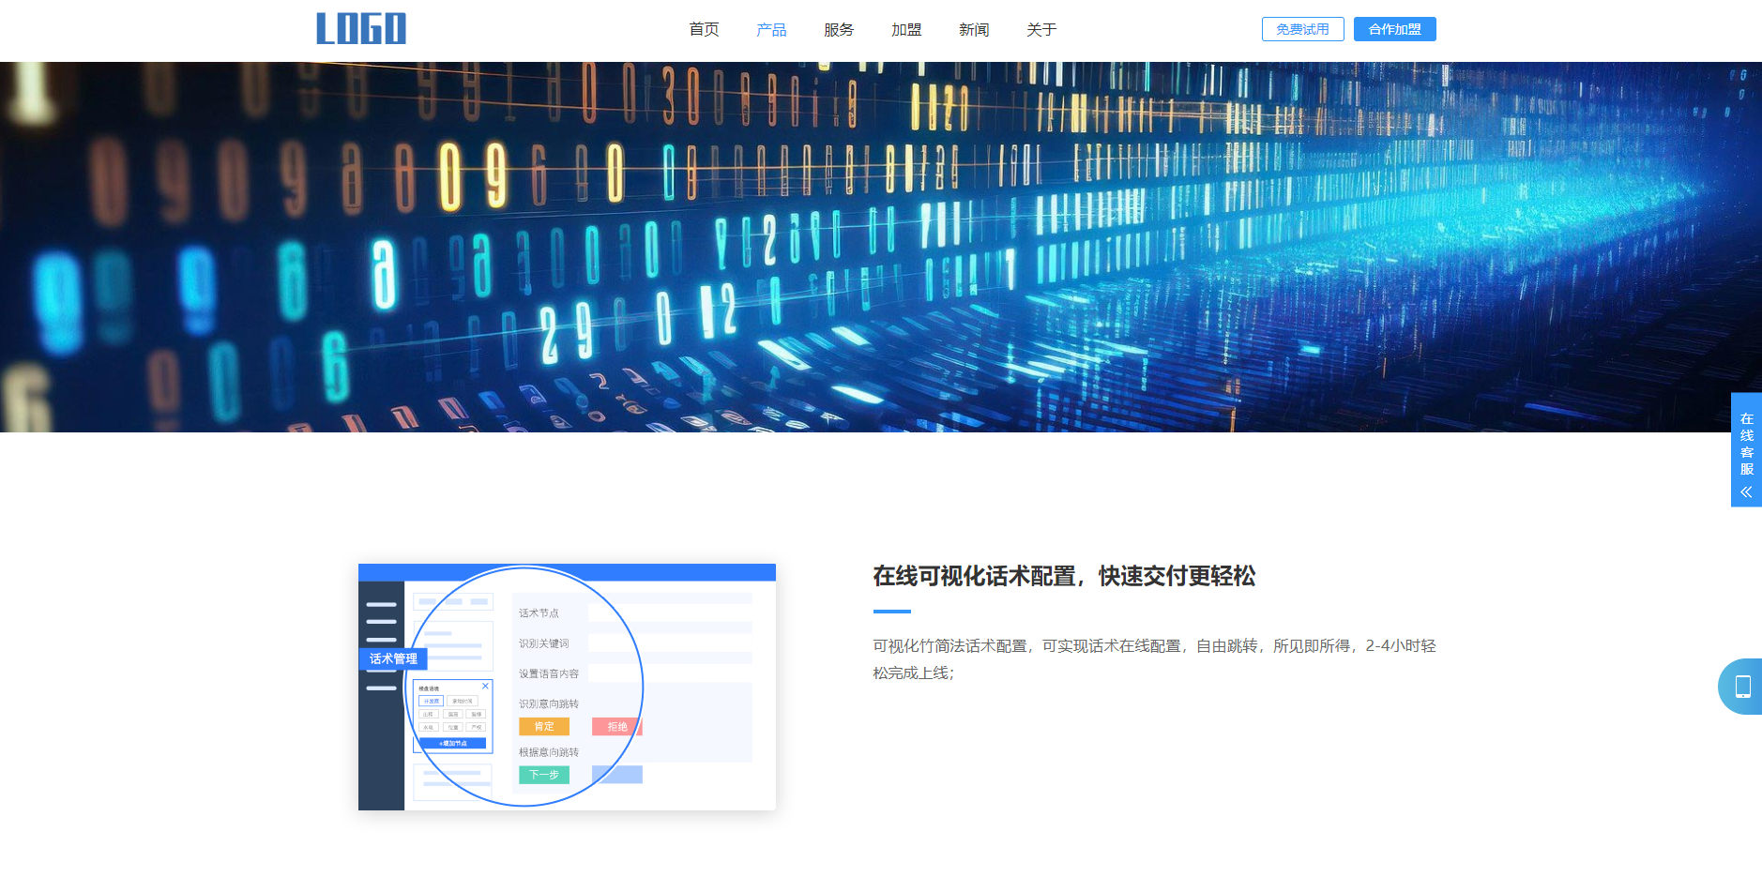This screenshot has height=892, width=1762.
Task: Open the 首页 navigation menu item
Action: point(704,30)
